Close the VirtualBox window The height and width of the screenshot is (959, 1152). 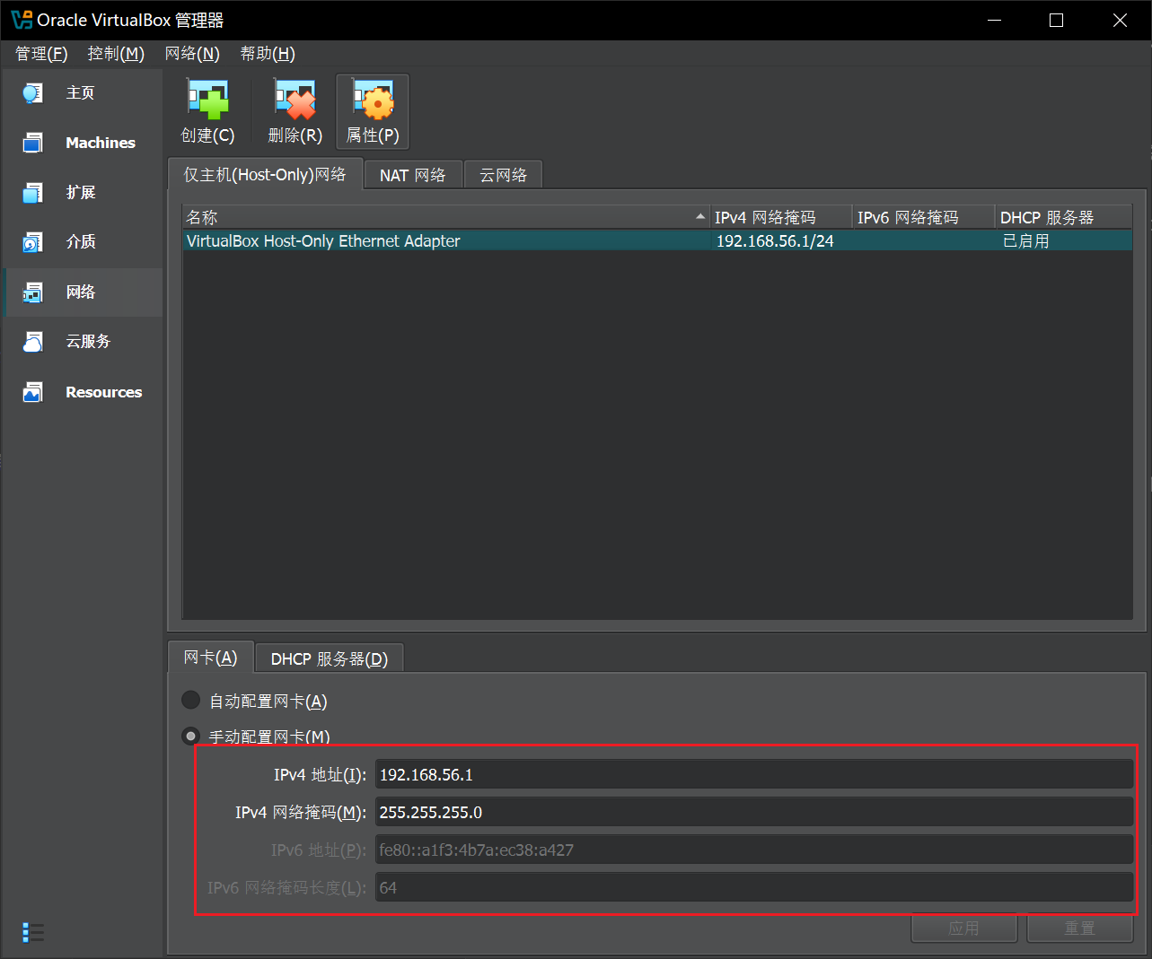point(1120,20)
